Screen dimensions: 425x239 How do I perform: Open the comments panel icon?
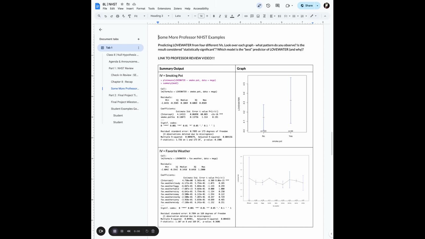[278, 6]
